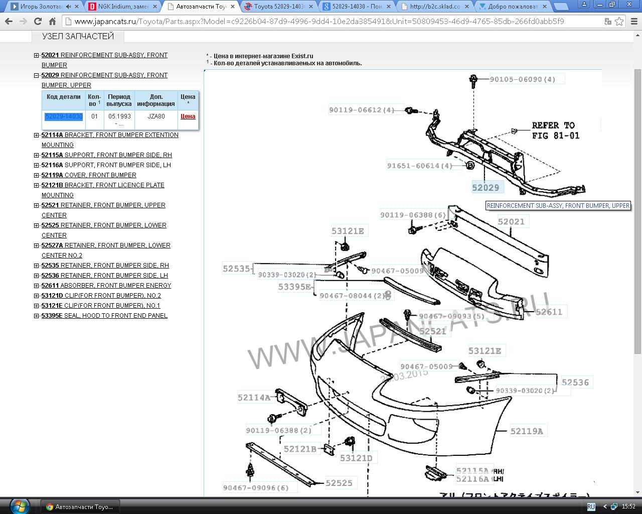642x514 pixels.
Task: Open the red Цена price link
Action: (188, 116)
